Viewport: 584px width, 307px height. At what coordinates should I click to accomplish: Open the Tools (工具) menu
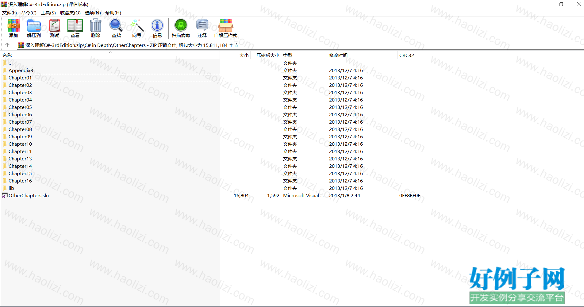(x=48, y=13)
